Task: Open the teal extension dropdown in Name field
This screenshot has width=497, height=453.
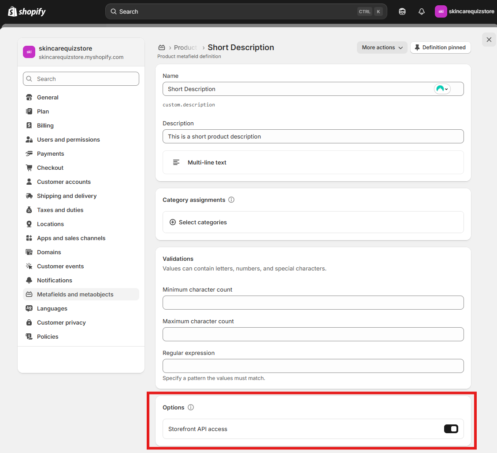Action: [x=442, y=89]
